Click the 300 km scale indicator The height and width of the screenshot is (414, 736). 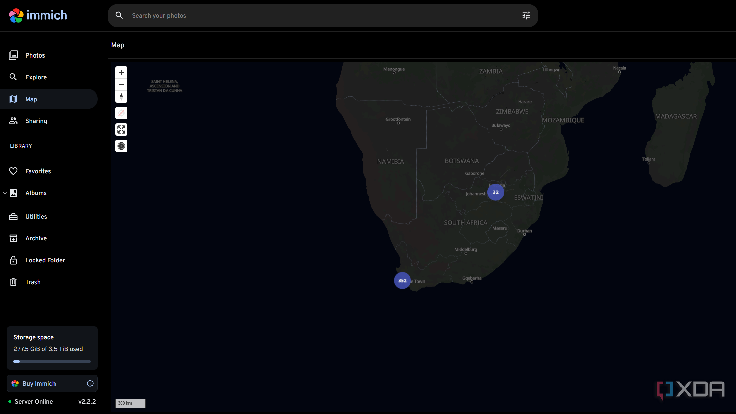click(131, 403)
